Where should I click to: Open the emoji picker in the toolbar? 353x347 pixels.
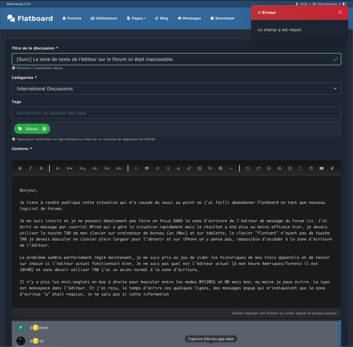269,168
